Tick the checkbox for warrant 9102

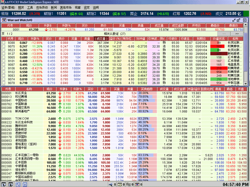click(4, 72)
